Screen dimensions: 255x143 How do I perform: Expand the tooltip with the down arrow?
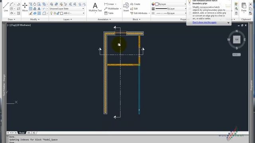coord(228,23)
